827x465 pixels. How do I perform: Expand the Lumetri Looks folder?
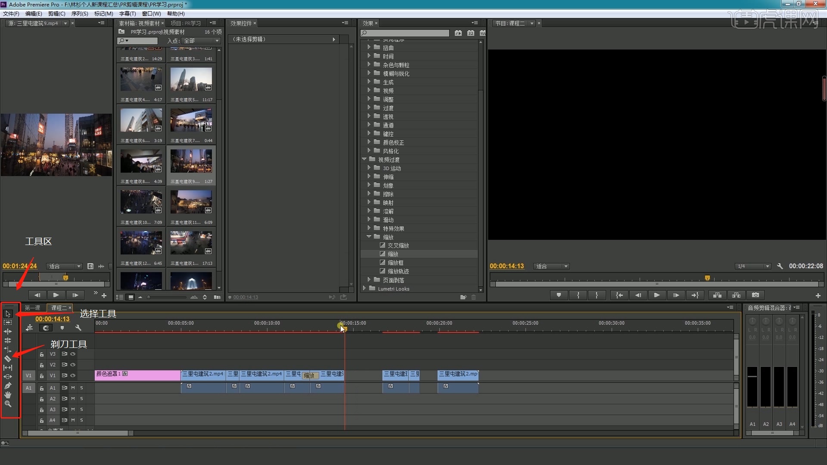(x=364, y=288)
